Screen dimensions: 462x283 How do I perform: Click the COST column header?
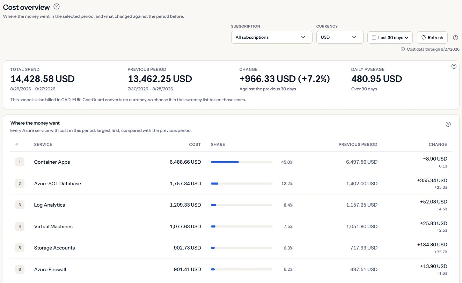pyautogui.click(x=195, y=144)
